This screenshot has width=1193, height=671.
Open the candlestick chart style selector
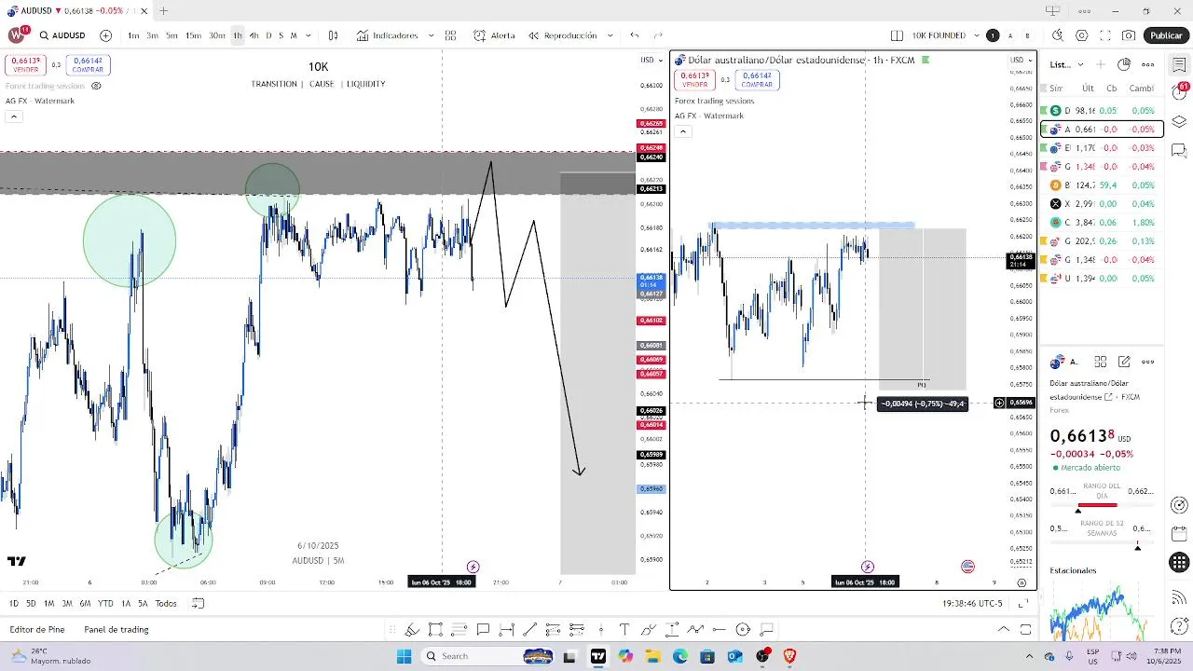(333, 35)
